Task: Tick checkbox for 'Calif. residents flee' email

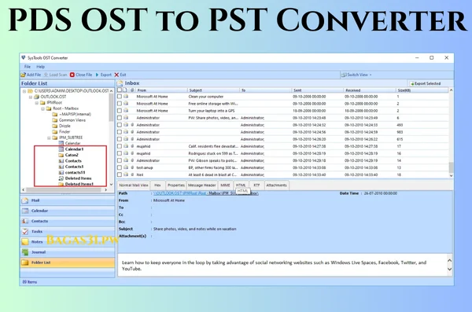Action: click(120, 146)
